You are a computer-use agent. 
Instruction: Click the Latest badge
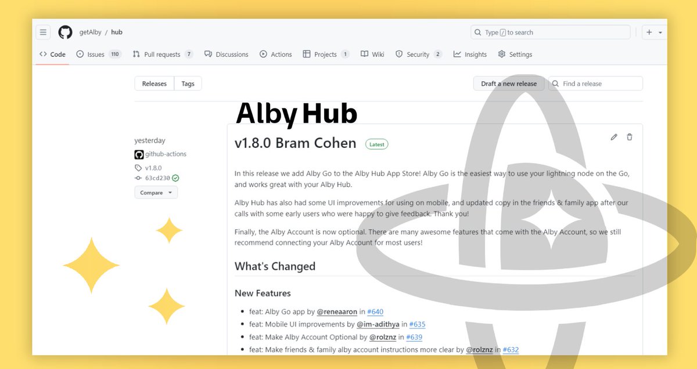click(377, 144)
